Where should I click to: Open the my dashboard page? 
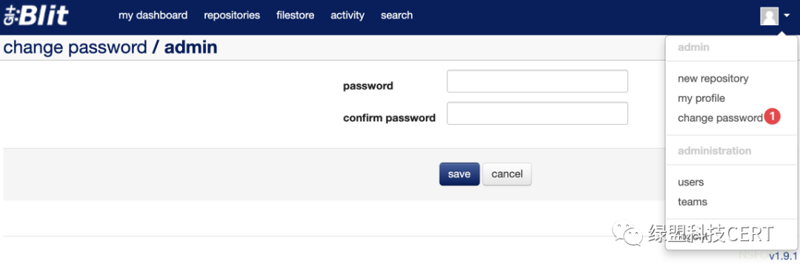tap(153, 16)
